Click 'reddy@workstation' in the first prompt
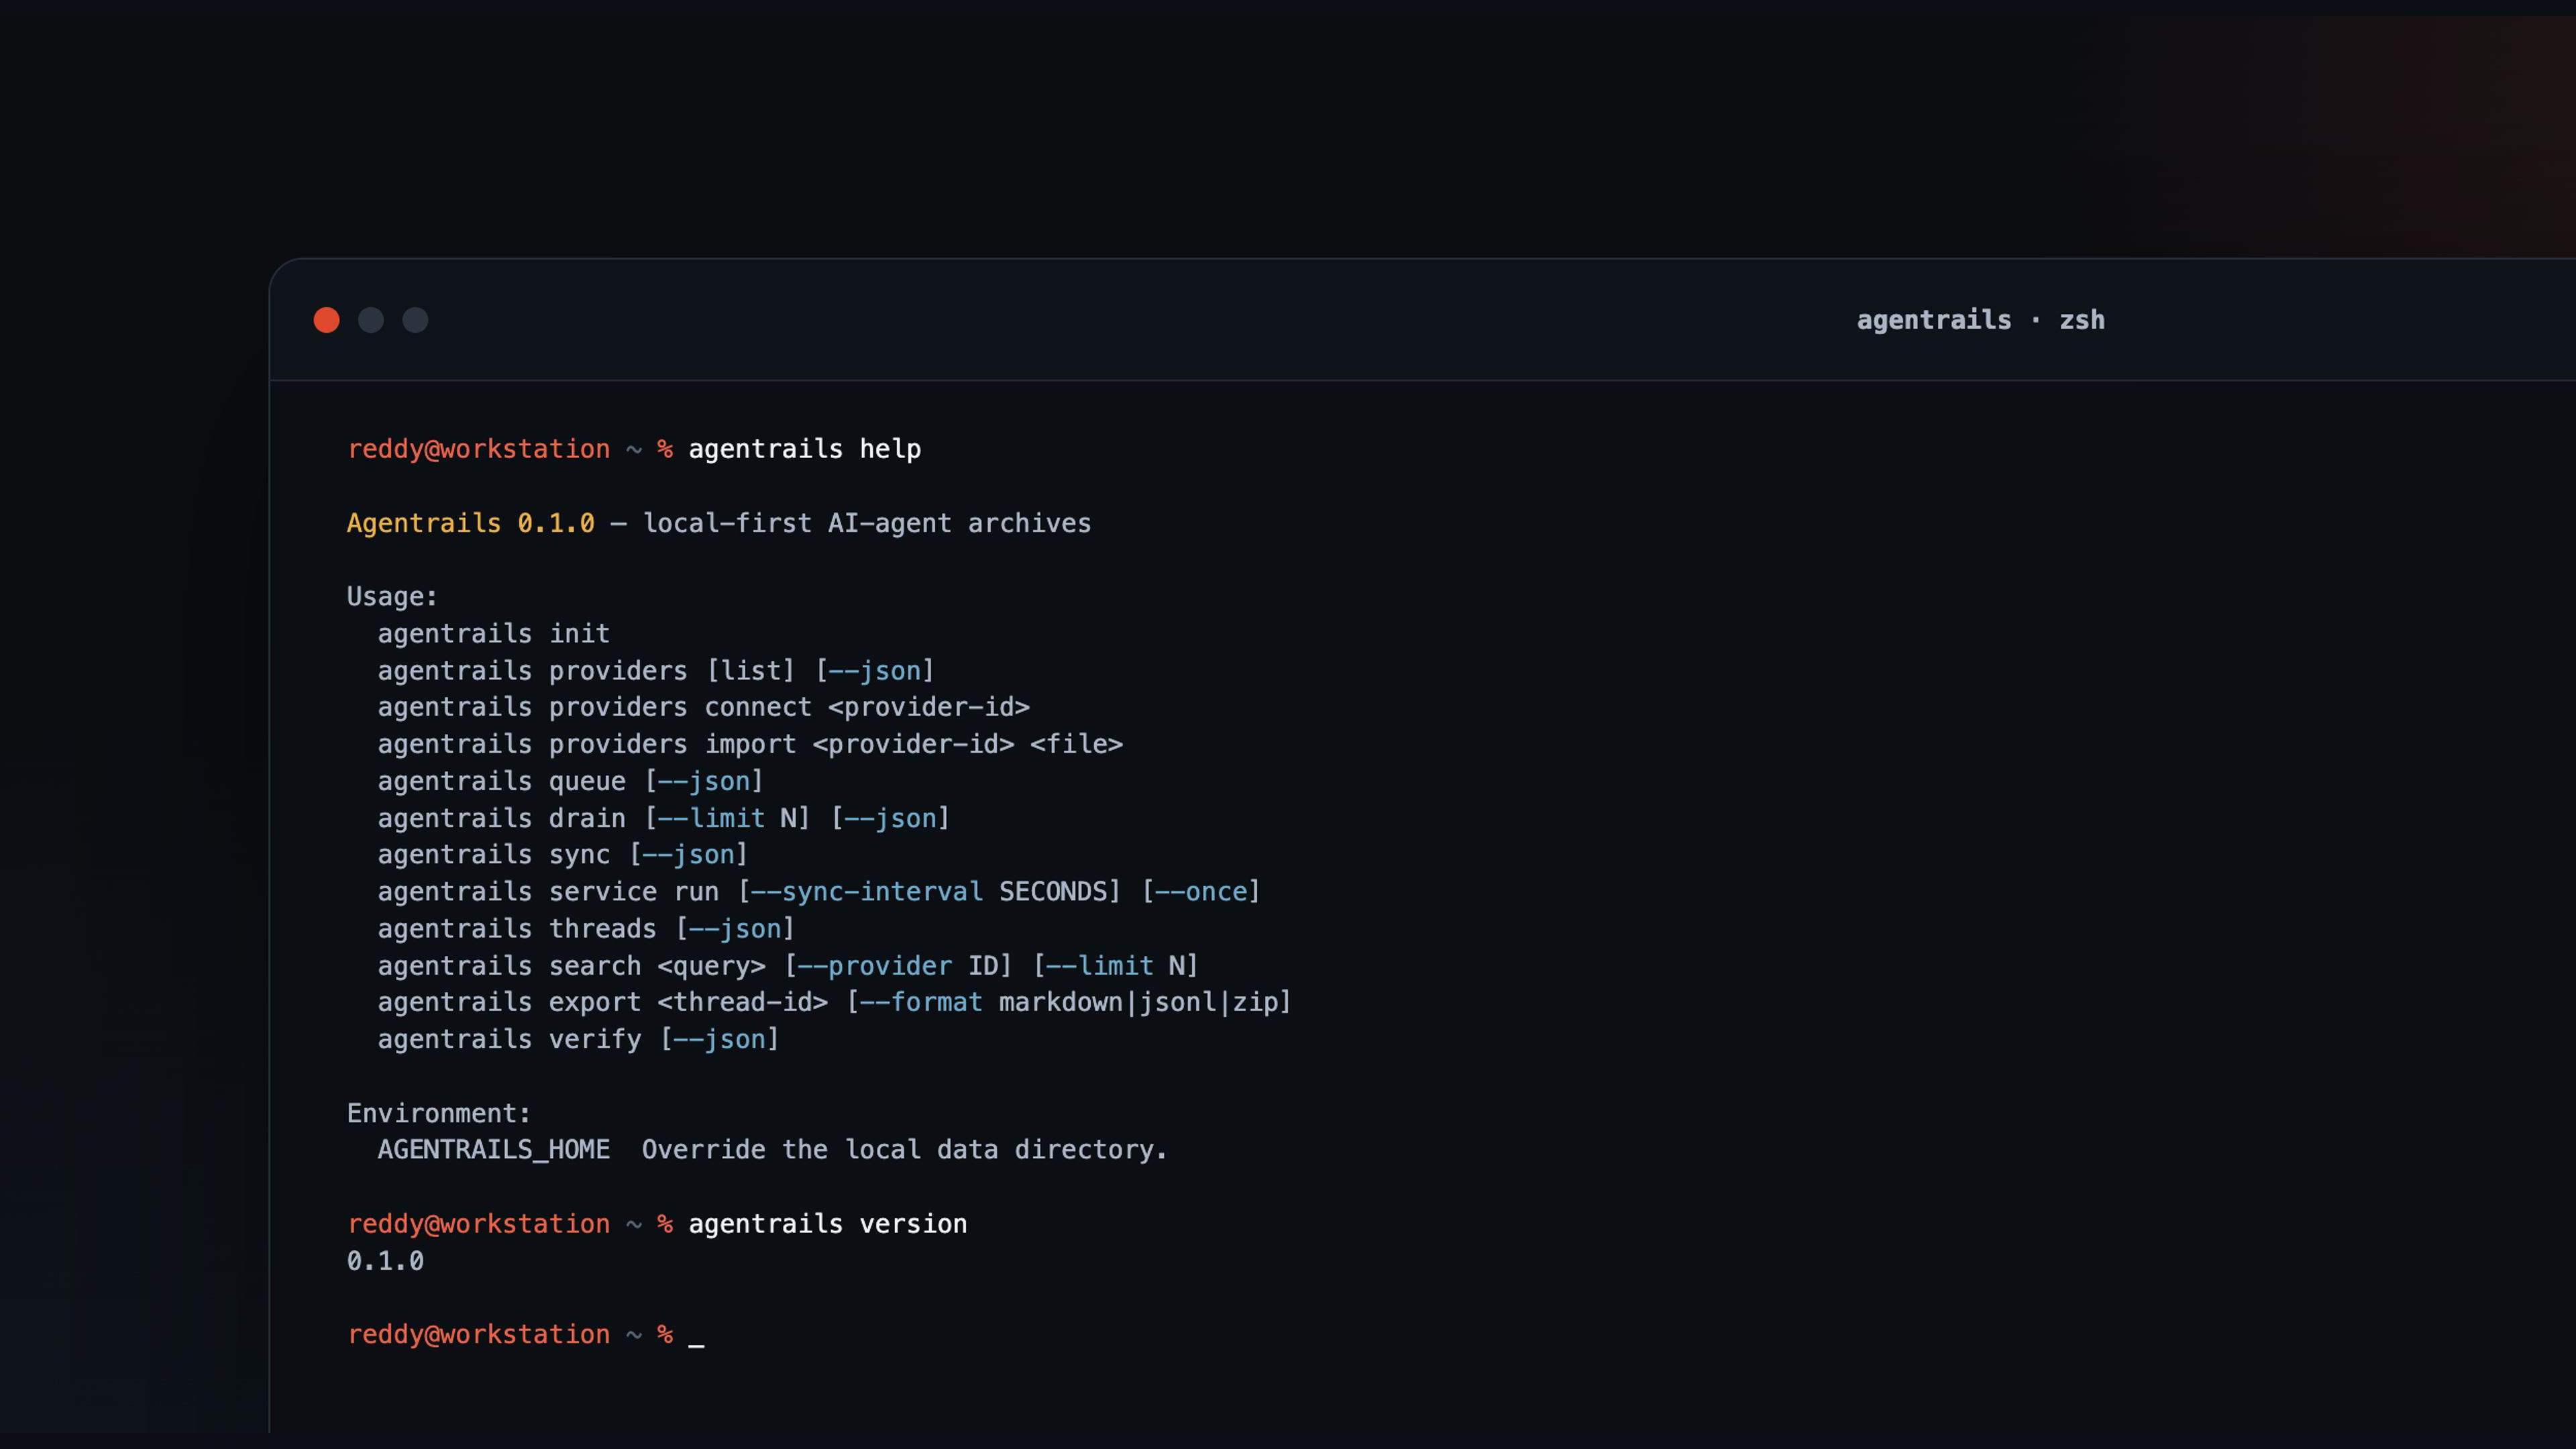This screenshot has width=2576, height=1449. pyautogui.click(x=478, y=449)
